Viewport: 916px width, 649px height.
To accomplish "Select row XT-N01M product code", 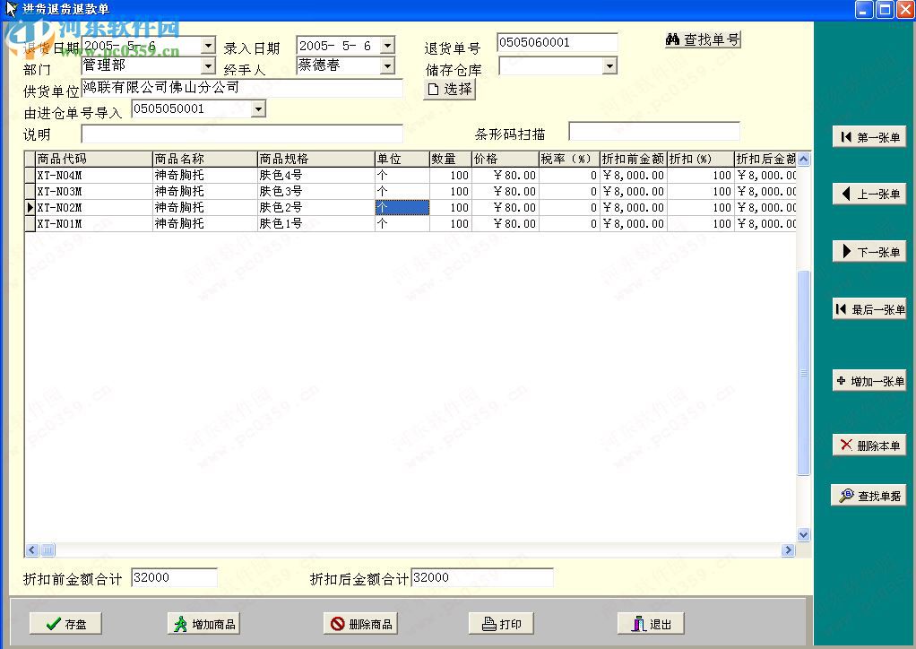I will [x=93, y=224].
